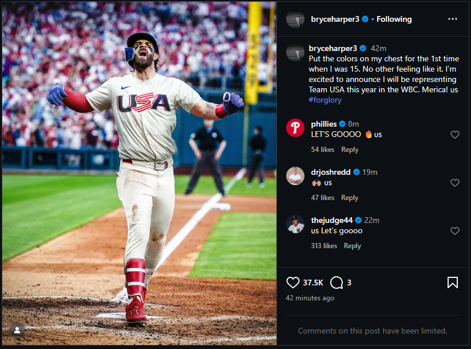Image resolution: width=471 pixels, height=349 pixels.
Task: Click bryceharper3 avatar in post header
Action: 295,19
